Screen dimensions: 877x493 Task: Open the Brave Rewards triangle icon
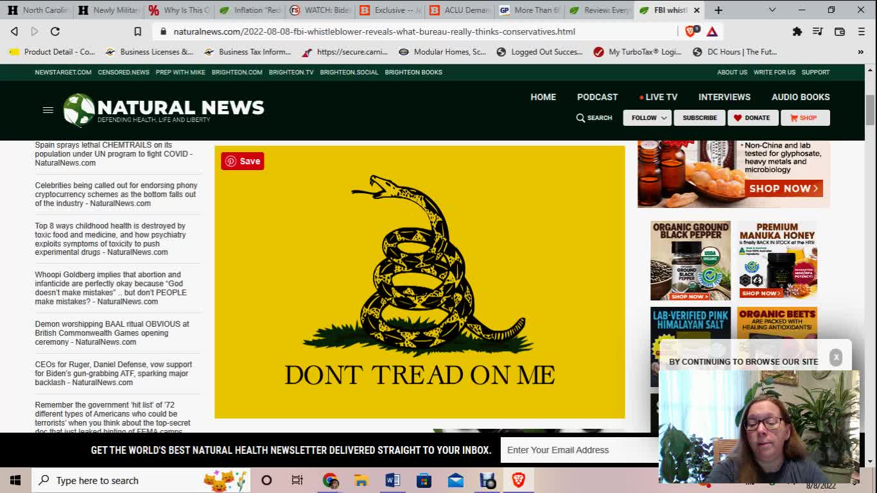(x=712, y=31)
